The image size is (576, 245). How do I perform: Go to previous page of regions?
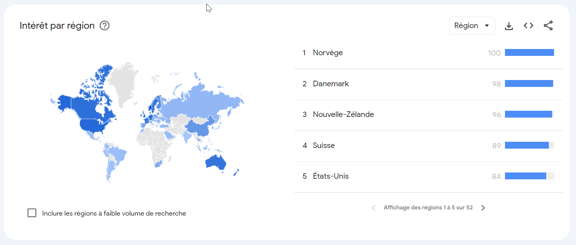pyautogui.click(x=374, y=208)
